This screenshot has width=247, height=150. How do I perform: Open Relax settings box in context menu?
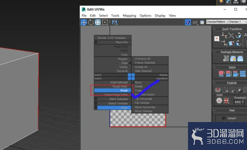click(x=96, y=108)
